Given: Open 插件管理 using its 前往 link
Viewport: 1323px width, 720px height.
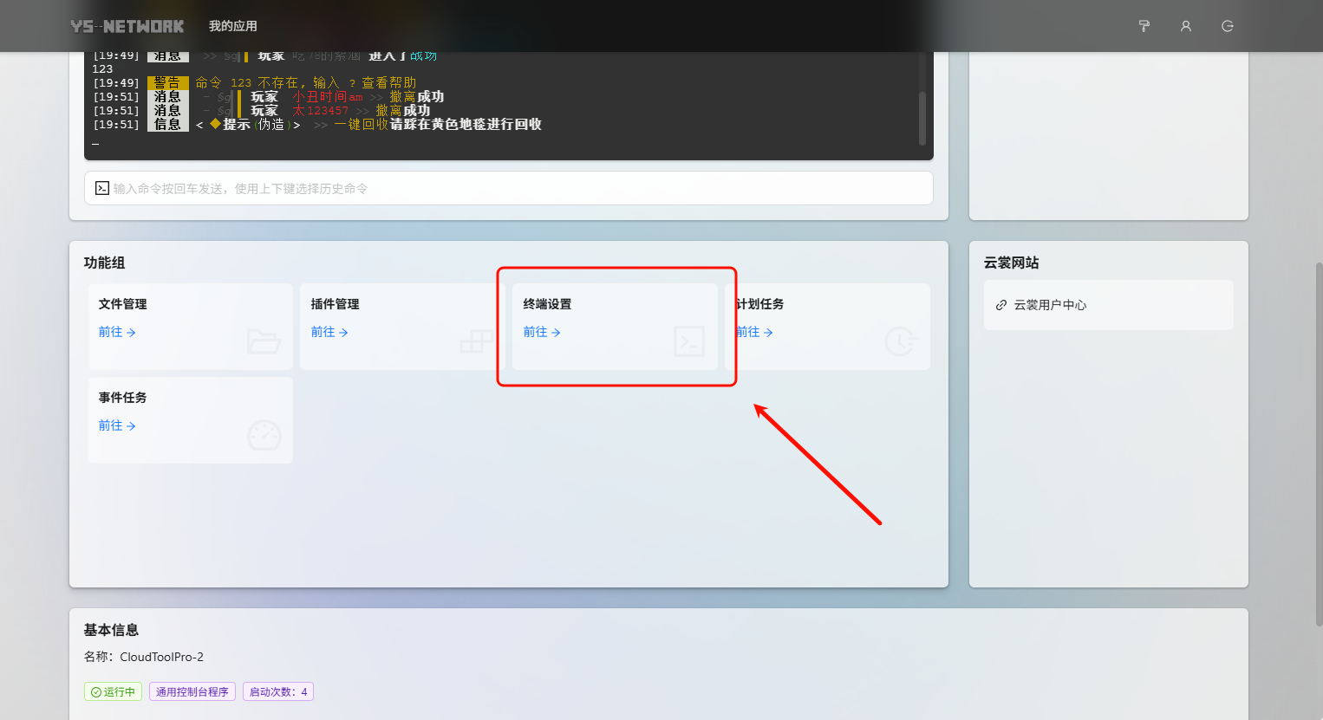Looking at the screenshot, I should point(329,332).
